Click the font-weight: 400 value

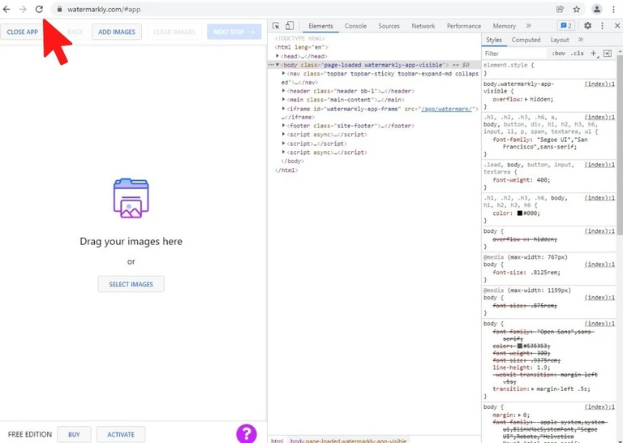tap(542, 180)
